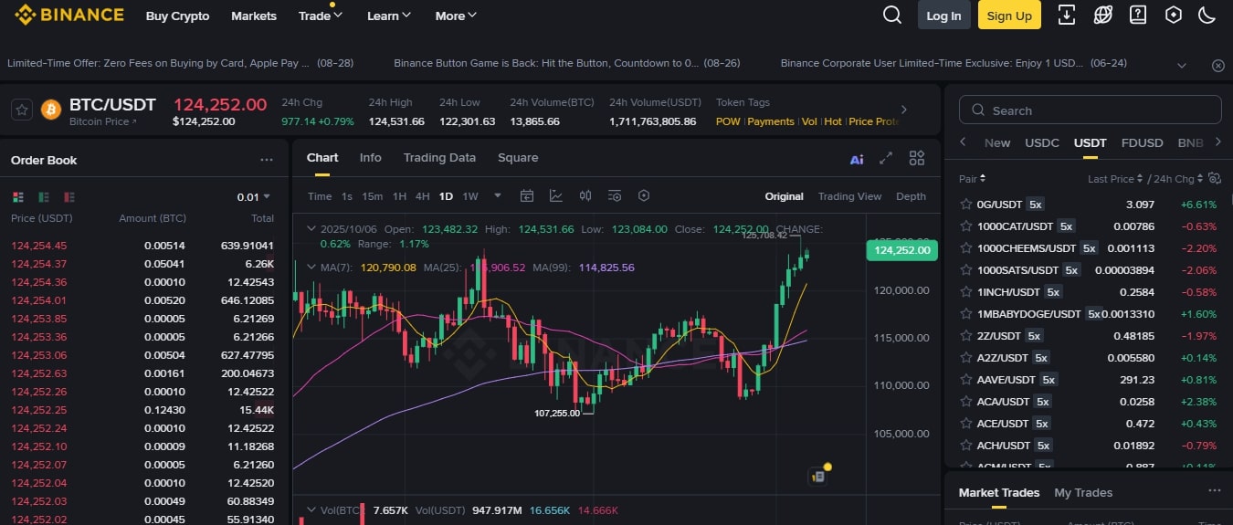The height and width of the screenshot is (525, 1233).
Task: Show sell orders only view icon
Action: tap(69, 197)
